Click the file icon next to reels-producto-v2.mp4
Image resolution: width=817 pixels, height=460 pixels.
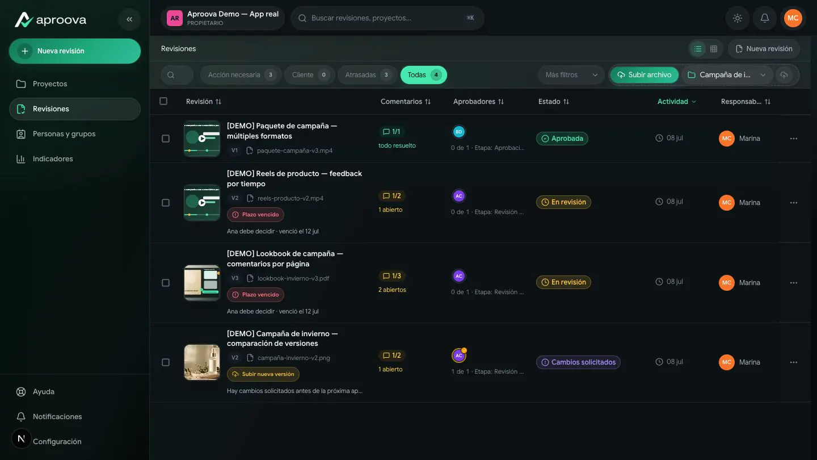tap(250, 198)
